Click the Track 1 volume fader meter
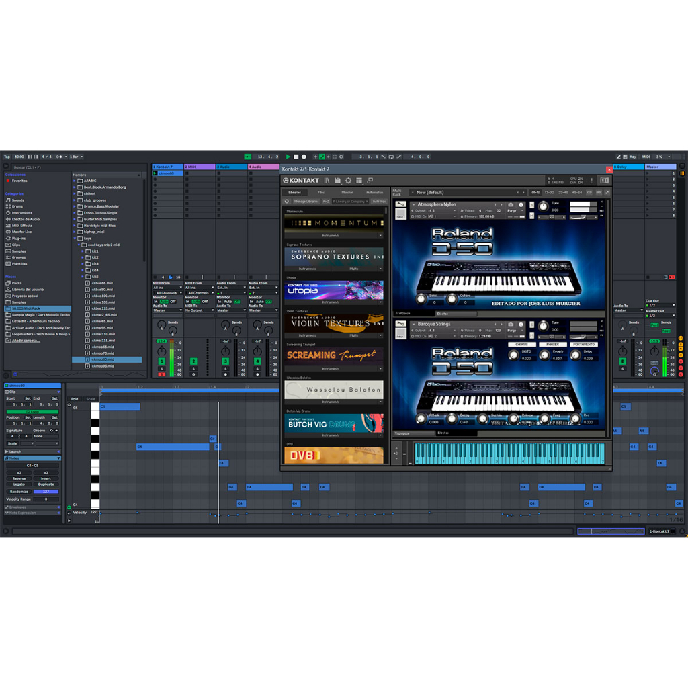 [x=171, y=358]
